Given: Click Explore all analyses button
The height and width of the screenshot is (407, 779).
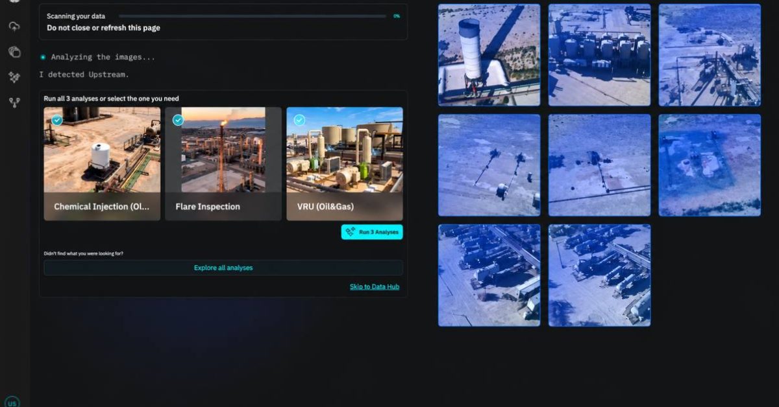Looking at the screenshot, I should pos(223,268).
